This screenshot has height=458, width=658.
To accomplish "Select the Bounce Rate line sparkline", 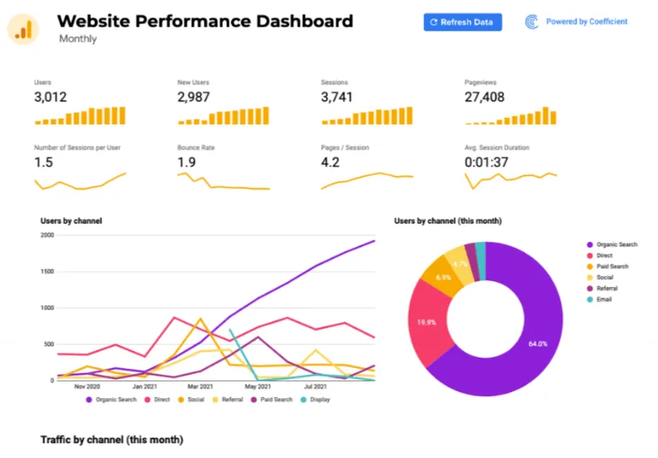I will point(224,181).
